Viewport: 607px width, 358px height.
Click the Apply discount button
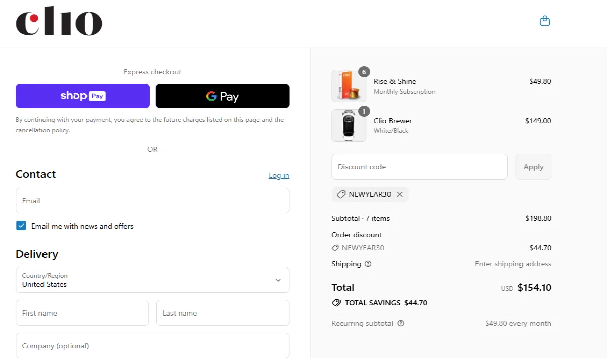[533, 167]
